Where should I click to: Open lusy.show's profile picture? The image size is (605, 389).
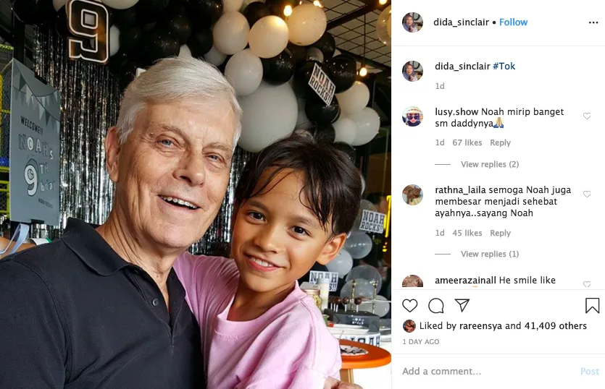point(412,116)
